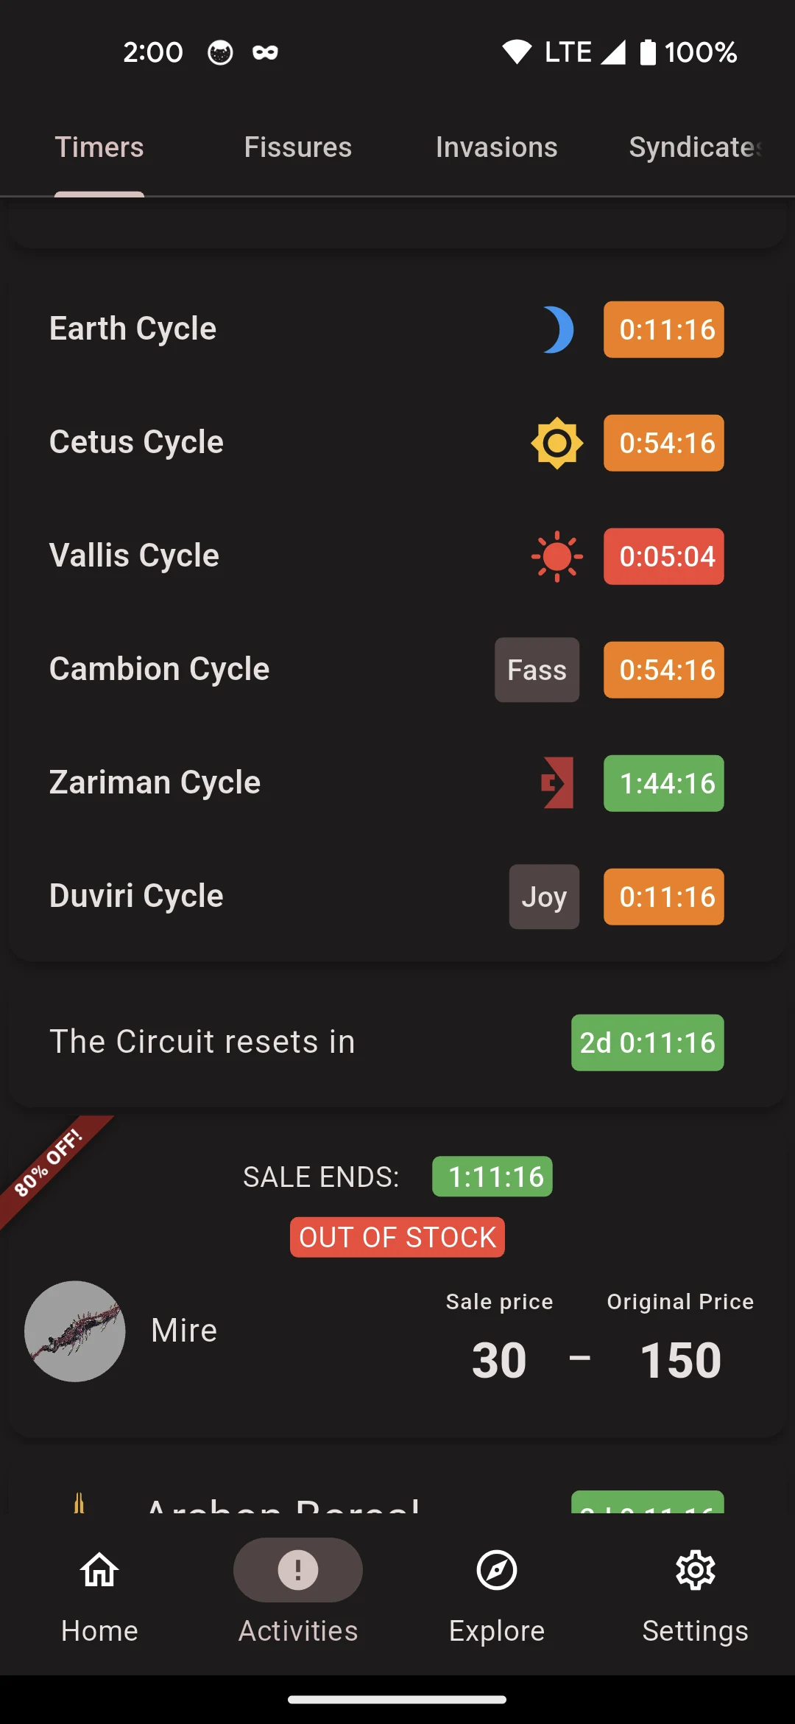
Task: Tap the Zariman Cycle faction icon
Action: pos(557,782)
